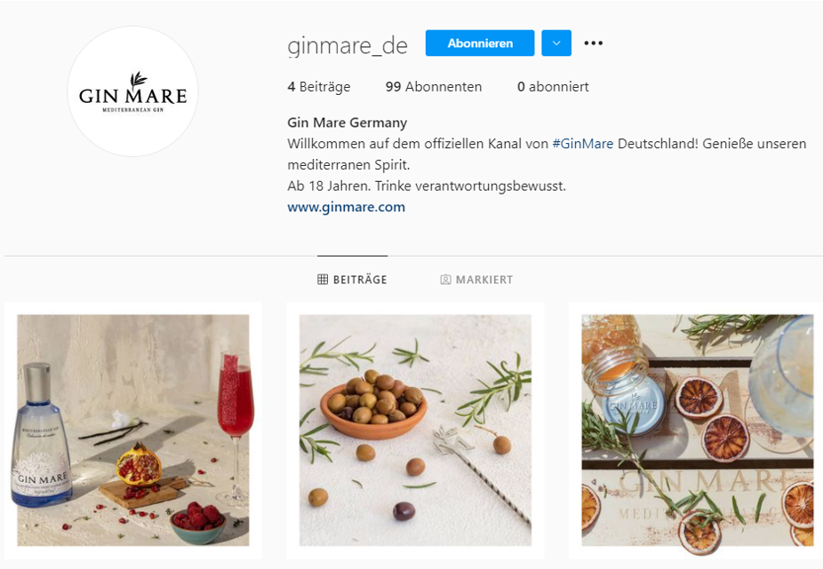This screenshot has width=823, height=569.
Task: Open the Gin Mare profile picture
Action: [x=132, y=91]
